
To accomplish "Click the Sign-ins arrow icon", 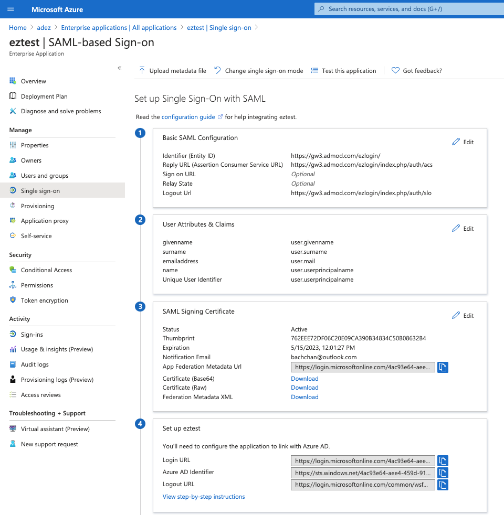I will point(13,334).
